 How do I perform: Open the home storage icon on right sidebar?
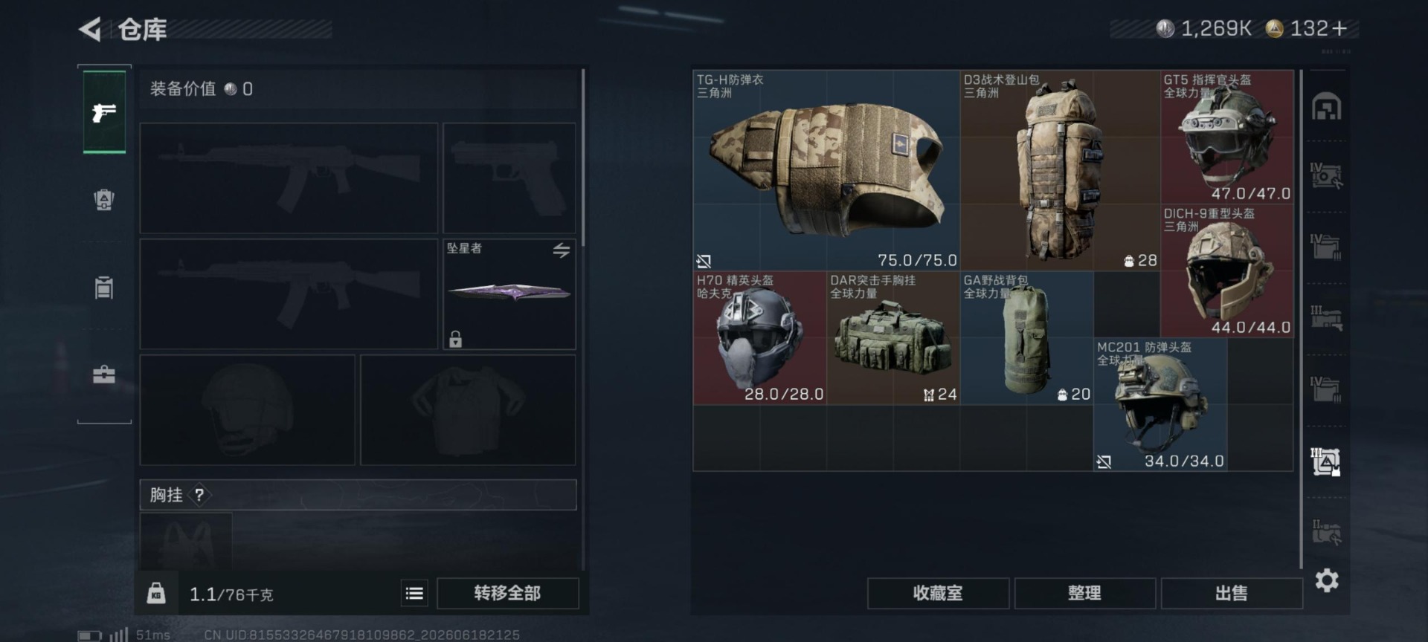1327,107
